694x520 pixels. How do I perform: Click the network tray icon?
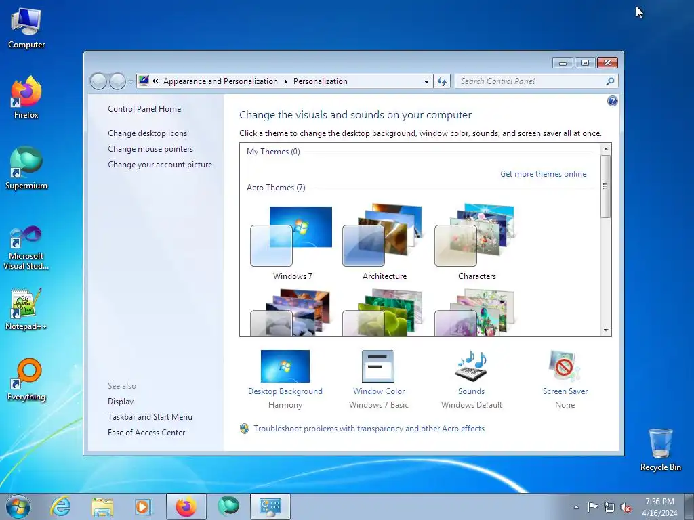pyautogui.click(x=609, y=507)
